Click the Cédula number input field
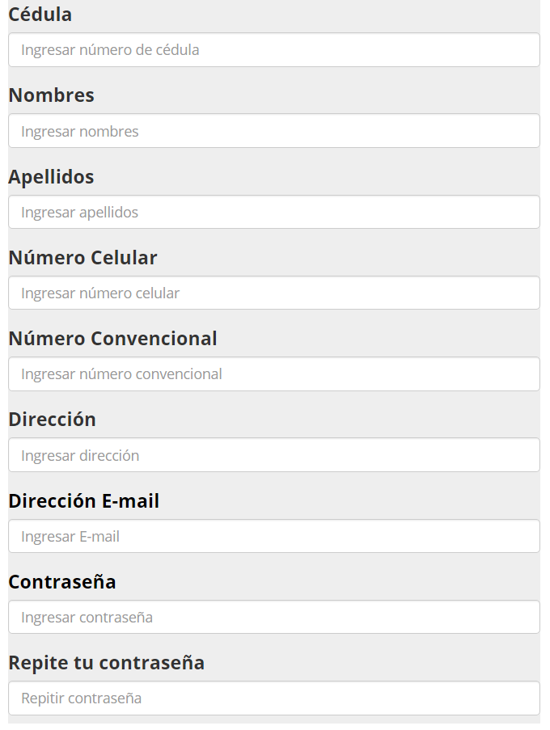The width and height of the screenshot is (550, 730). [x=273, y=50]
